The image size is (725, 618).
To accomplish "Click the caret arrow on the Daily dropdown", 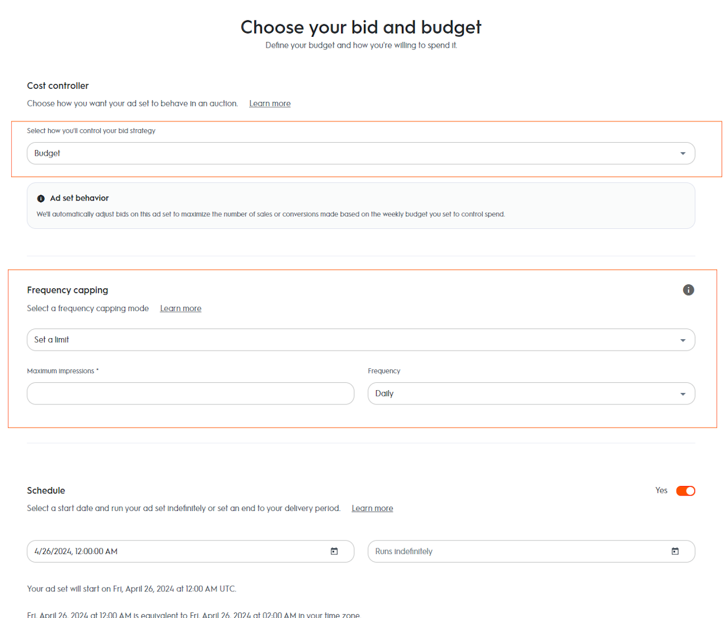I will [683, 394].
